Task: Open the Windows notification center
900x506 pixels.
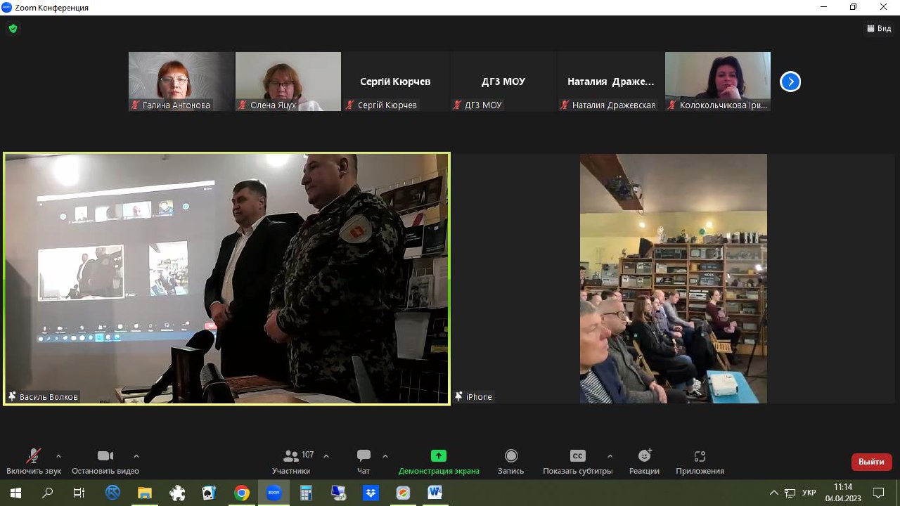Action: 879,493
